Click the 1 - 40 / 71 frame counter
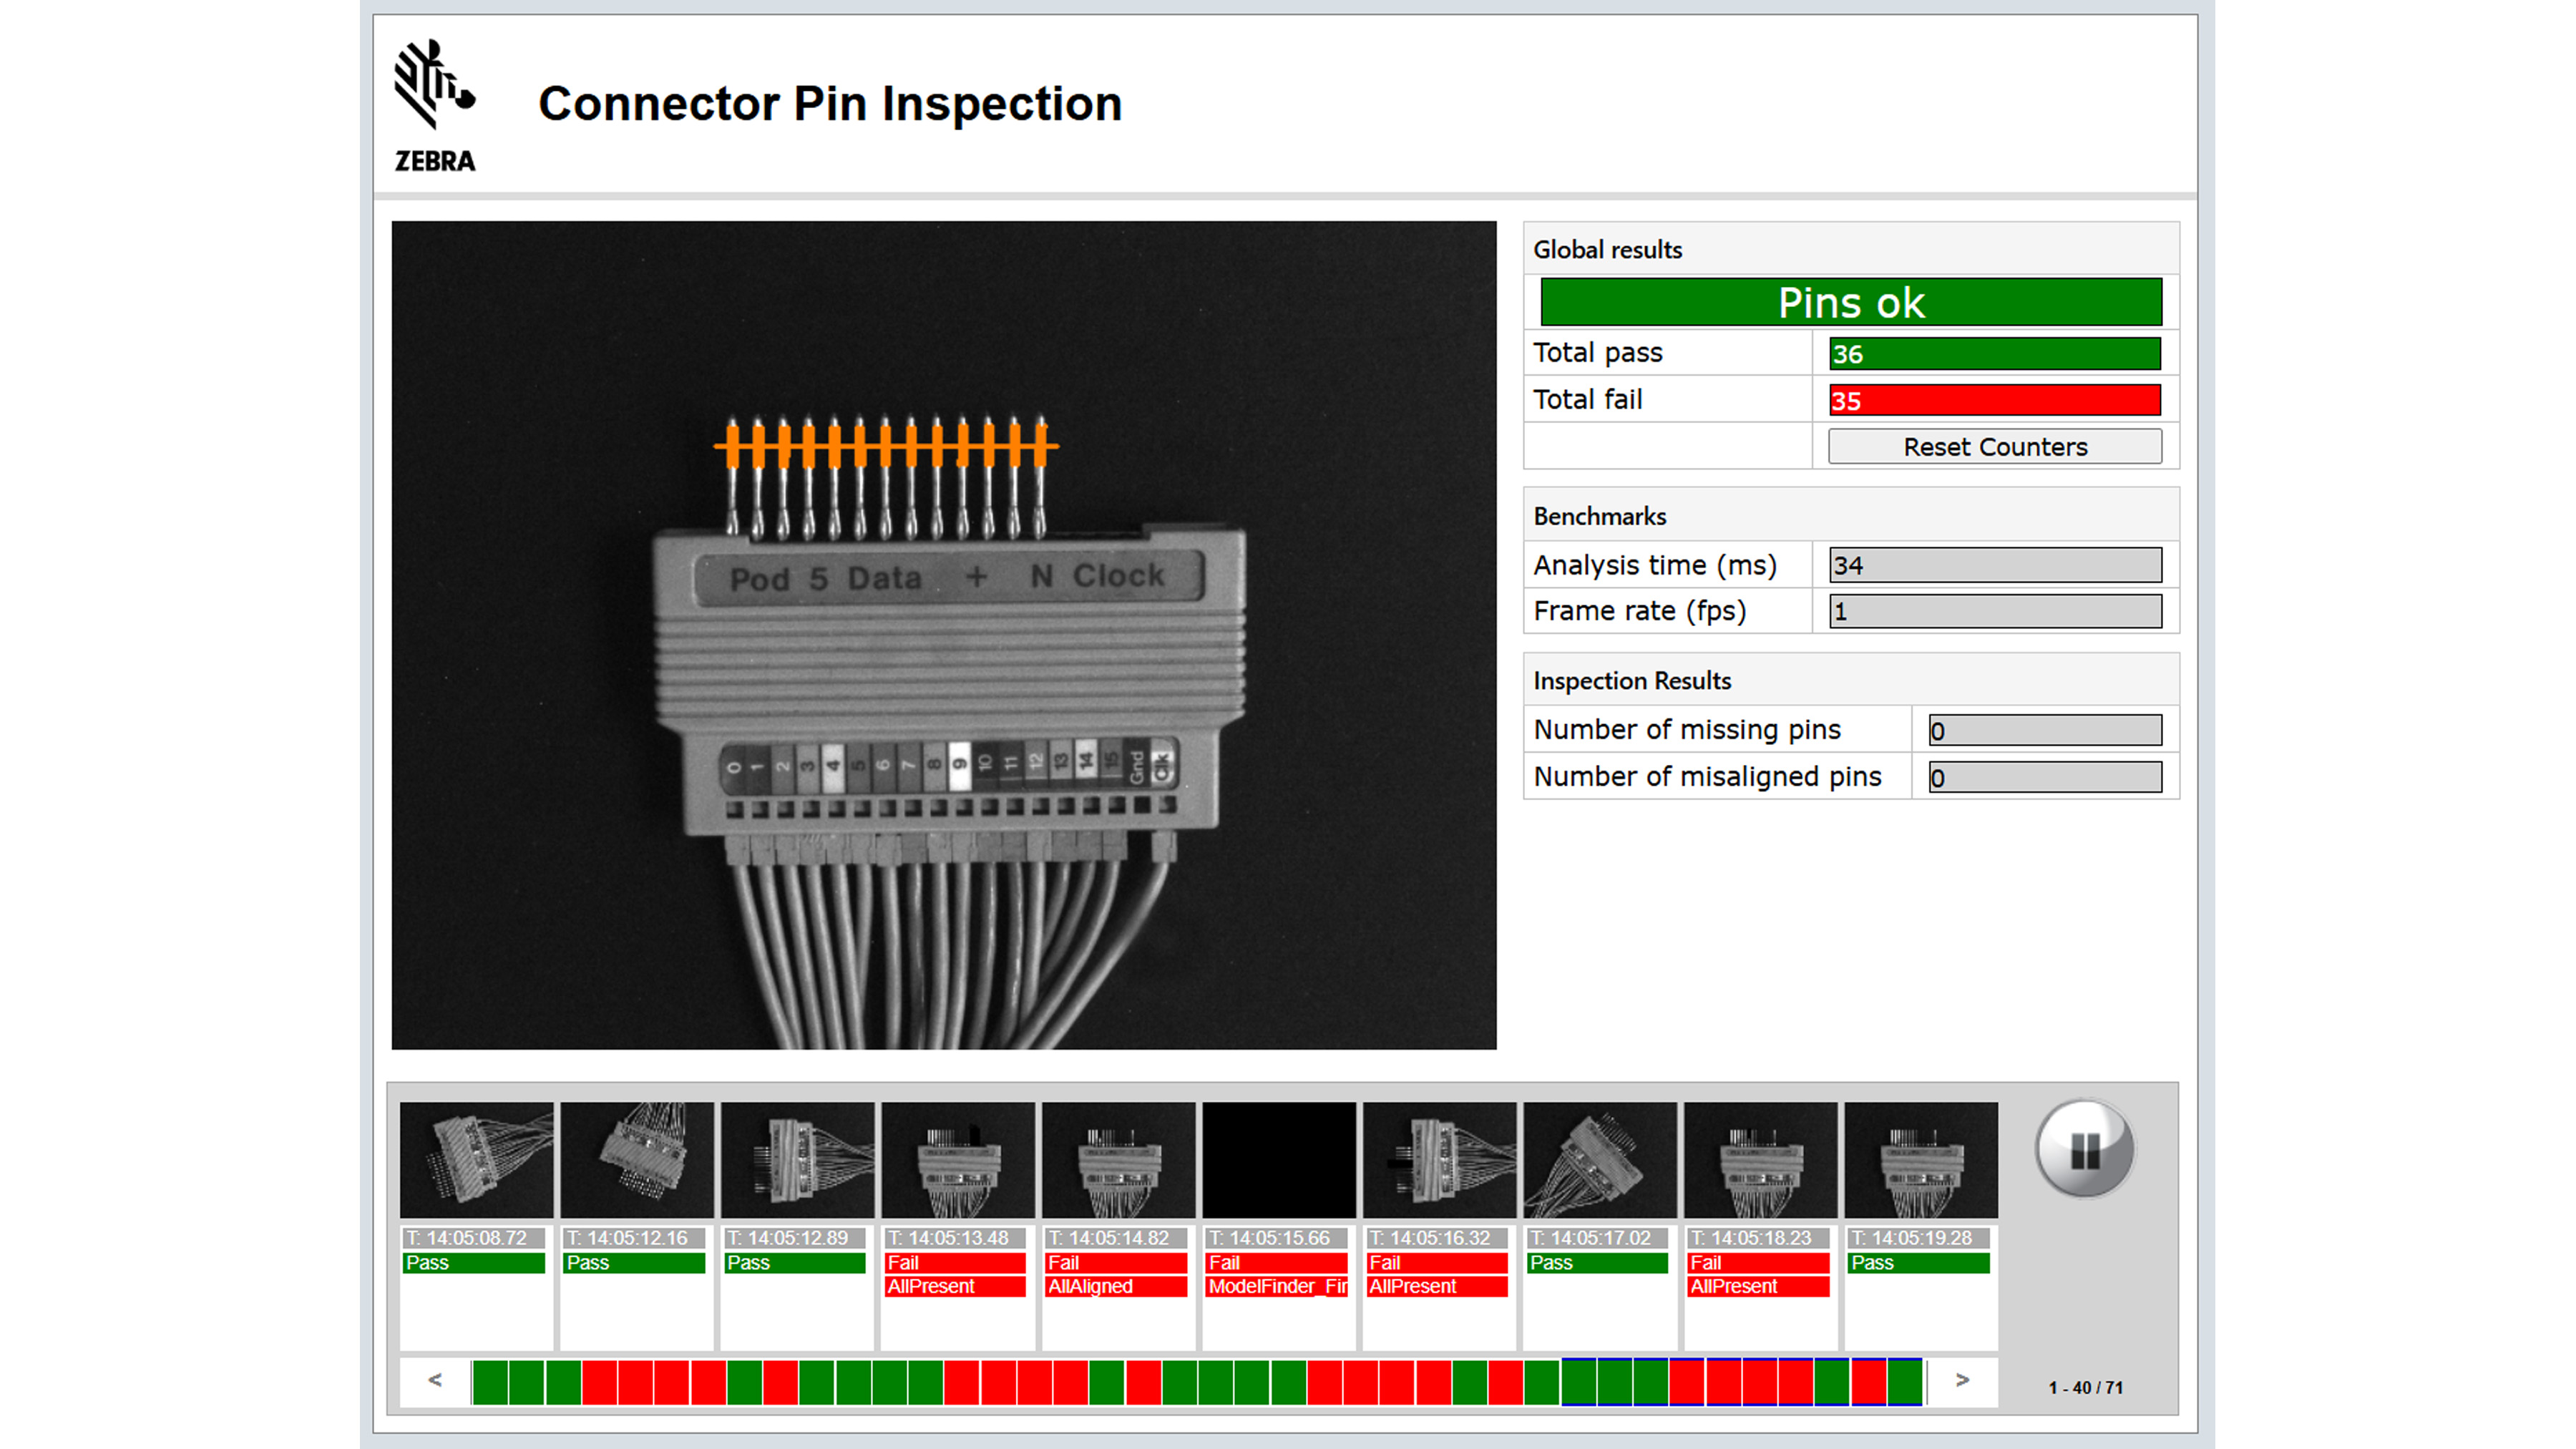2576x1449 pixels. tap(2085, 1387)
